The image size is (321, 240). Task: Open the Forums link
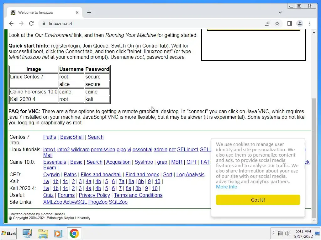click(66, 195)
